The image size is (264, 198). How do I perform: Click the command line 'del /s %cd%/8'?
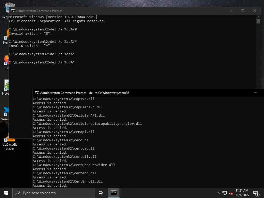(63, 29)
